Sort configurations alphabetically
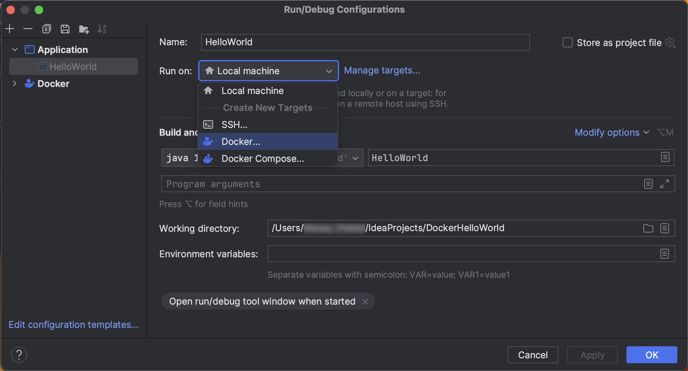 [102, 29]
